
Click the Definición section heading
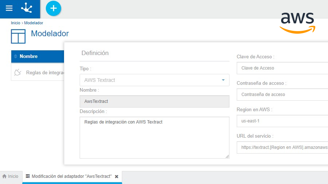point(95,53)
